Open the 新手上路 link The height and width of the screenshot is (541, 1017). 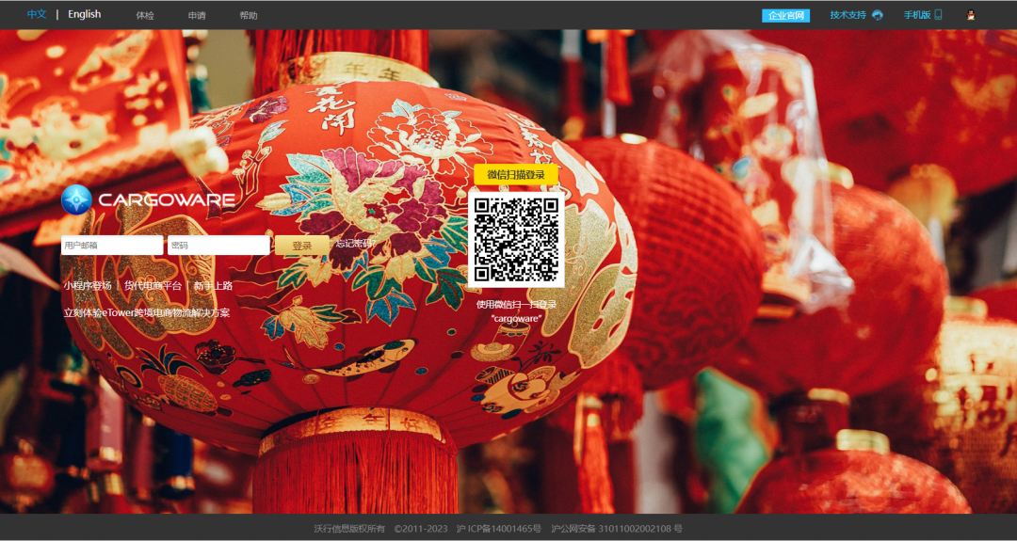point(213,285)
